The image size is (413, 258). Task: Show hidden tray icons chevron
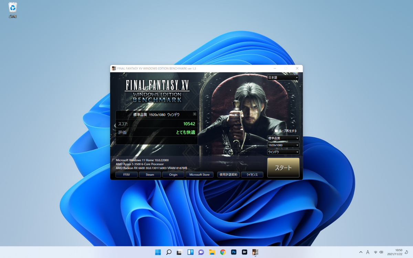pos(361,252)
